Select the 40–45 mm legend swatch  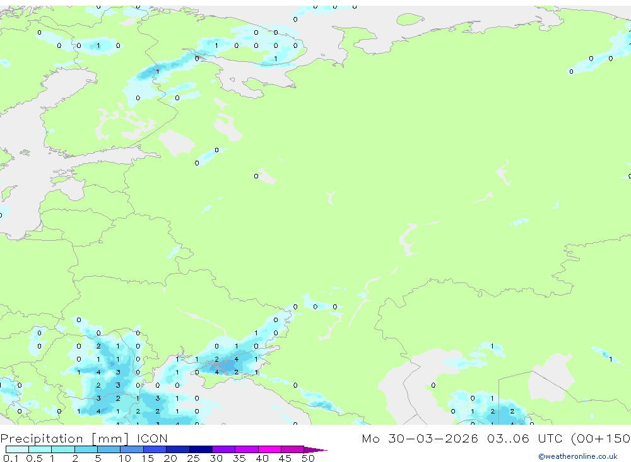[x=269, y=449]
